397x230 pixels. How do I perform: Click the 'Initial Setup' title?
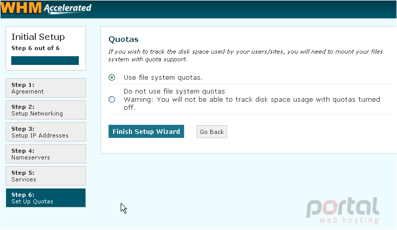coord(38,37)
